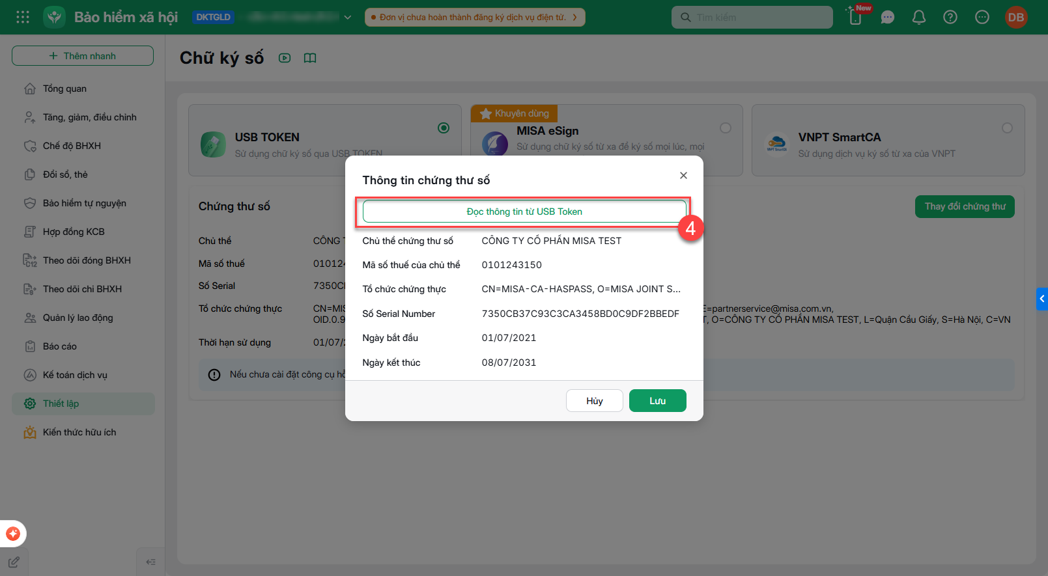
Task: Open Hợp đồng KCB menu
Action: [83, 232]
